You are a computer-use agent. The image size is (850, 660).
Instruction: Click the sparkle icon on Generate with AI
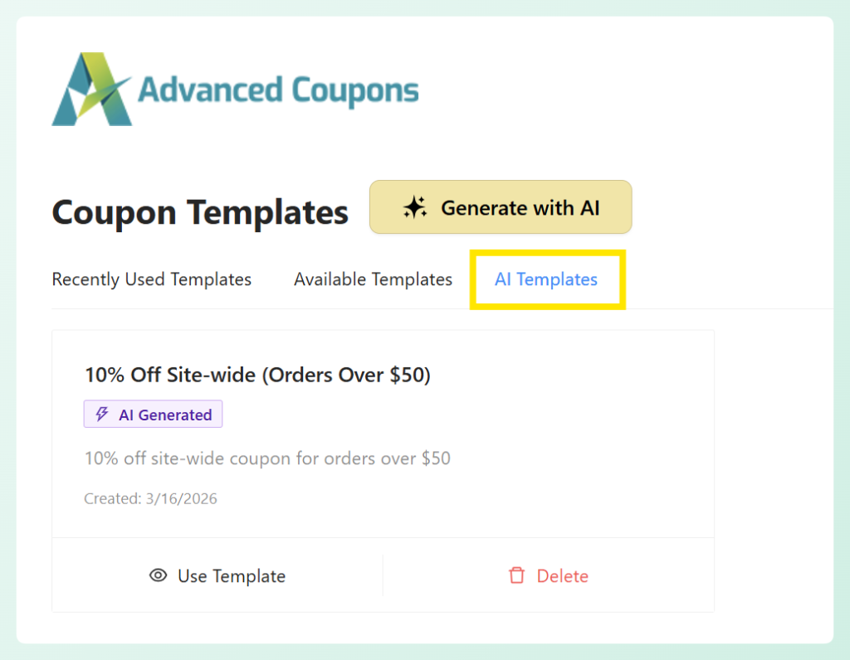416,206
